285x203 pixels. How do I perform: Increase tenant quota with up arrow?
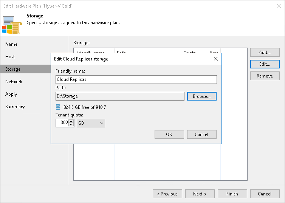71,121
